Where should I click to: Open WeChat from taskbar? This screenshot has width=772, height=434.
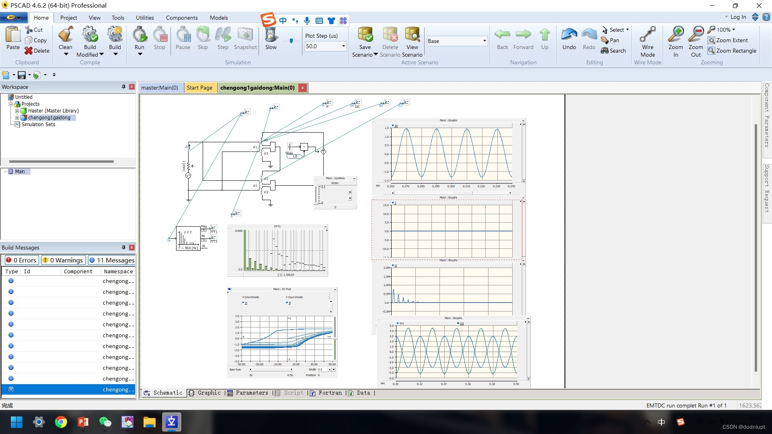pos(105,422)
